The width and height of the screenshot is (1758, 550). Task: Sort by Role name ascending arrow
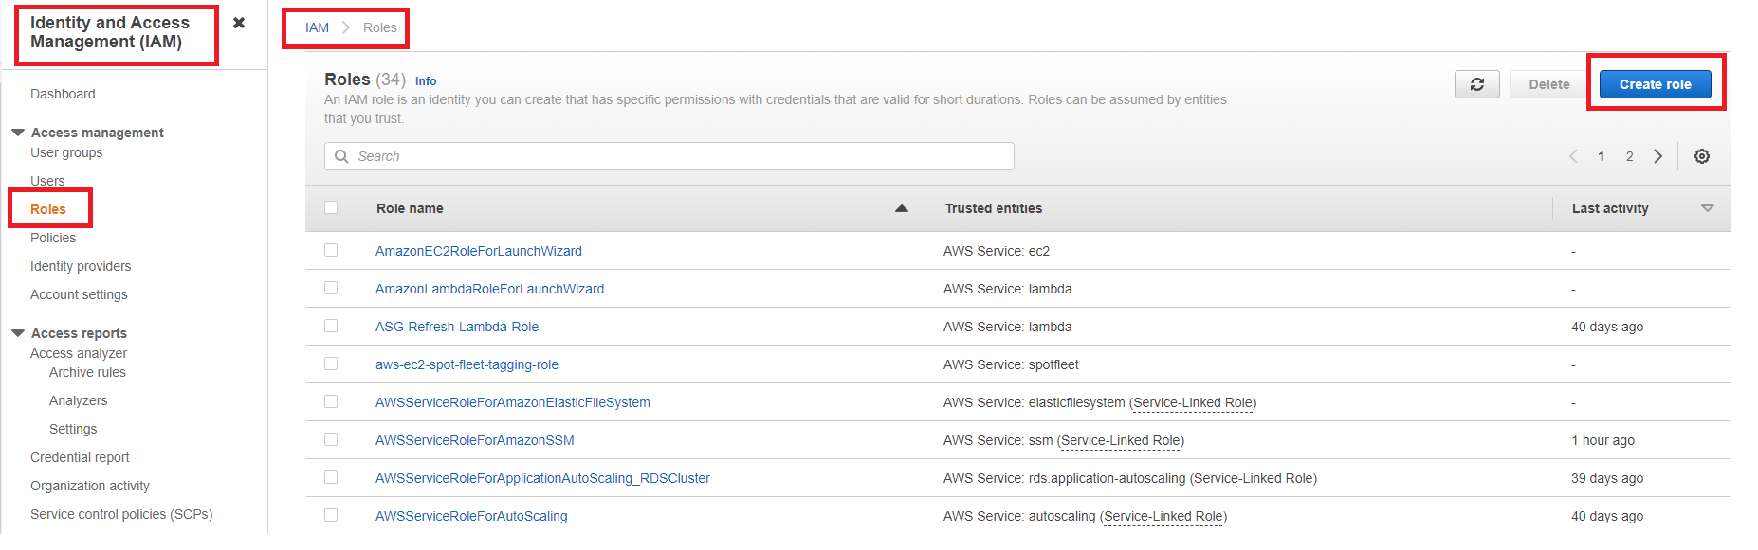point(902,208)
